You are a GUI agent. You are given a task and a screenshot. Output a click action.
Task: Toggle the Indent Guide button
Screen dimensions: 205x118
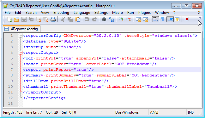coord(170,19)
